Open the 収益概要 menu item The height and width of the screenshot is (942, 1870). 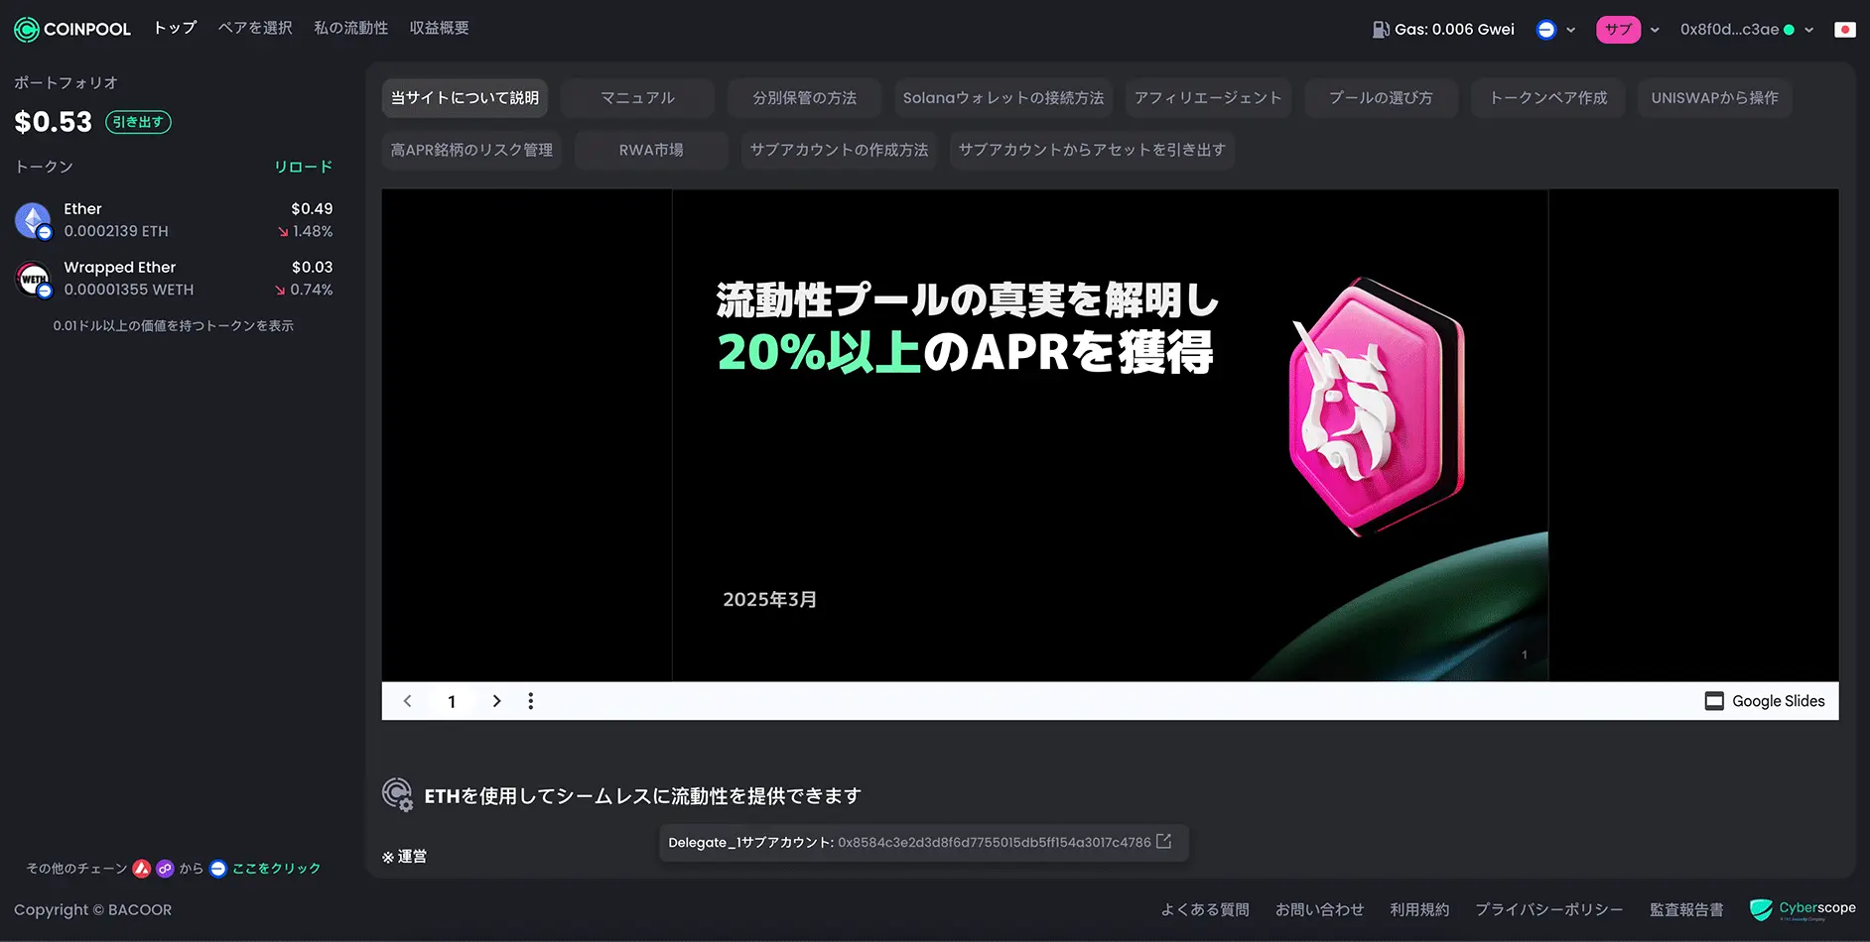pos(440,28)
